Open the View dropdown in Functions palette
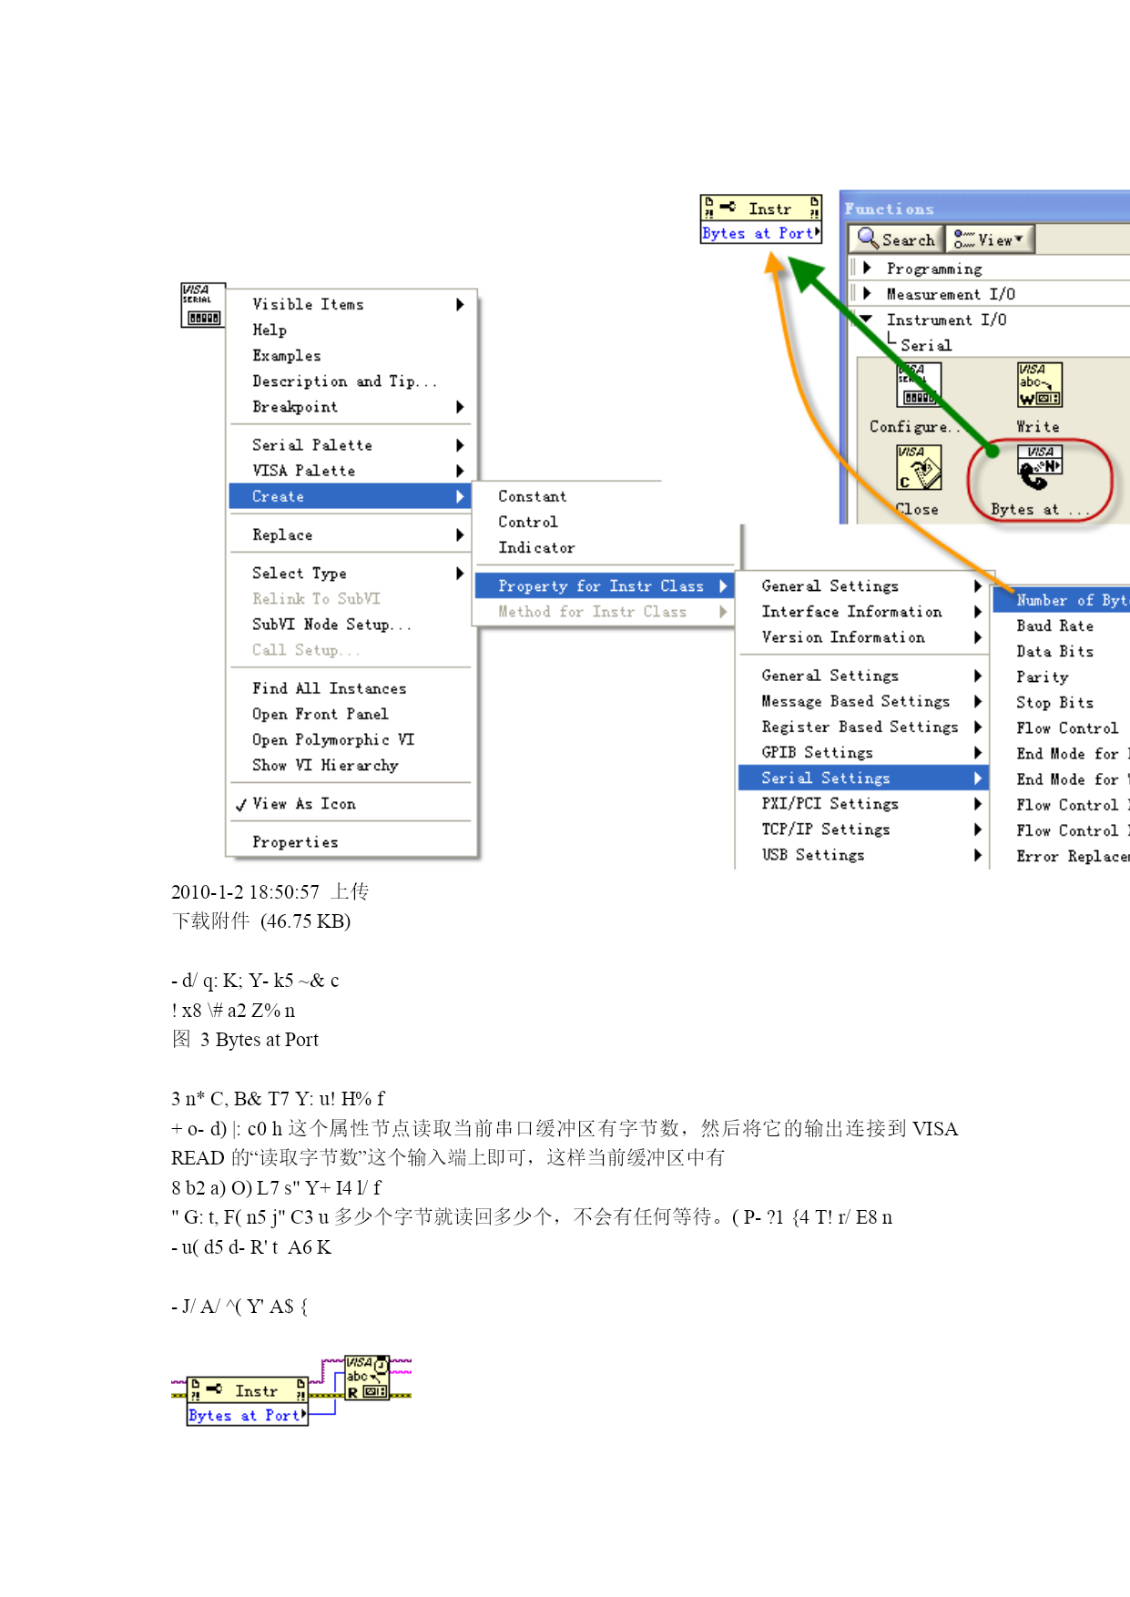Screen dimensions: 1130x1597 [x=990, y=239]
